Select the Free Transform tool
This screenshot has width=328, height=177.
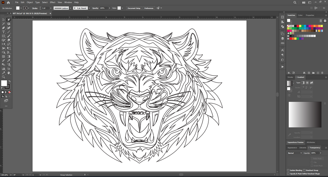click(9, 48)
